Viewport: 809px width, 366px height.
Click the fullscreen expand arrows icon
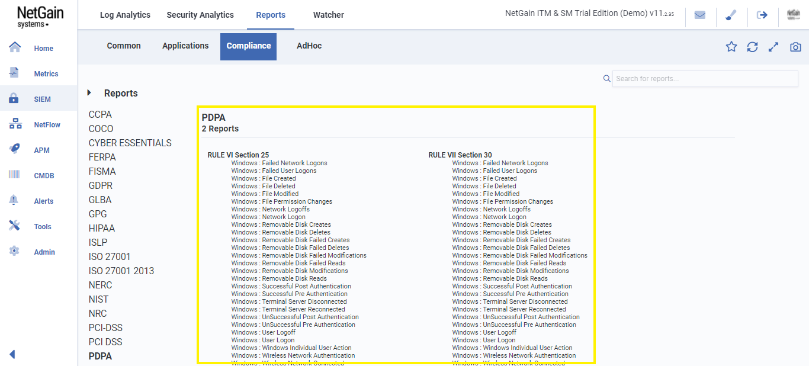click(x=773, y=47)
